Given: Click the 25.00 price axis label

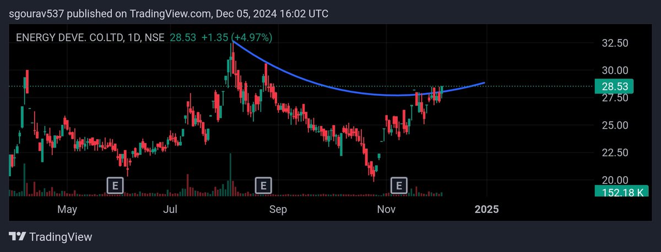Looking at the screenshot, I should click(615, 125).
